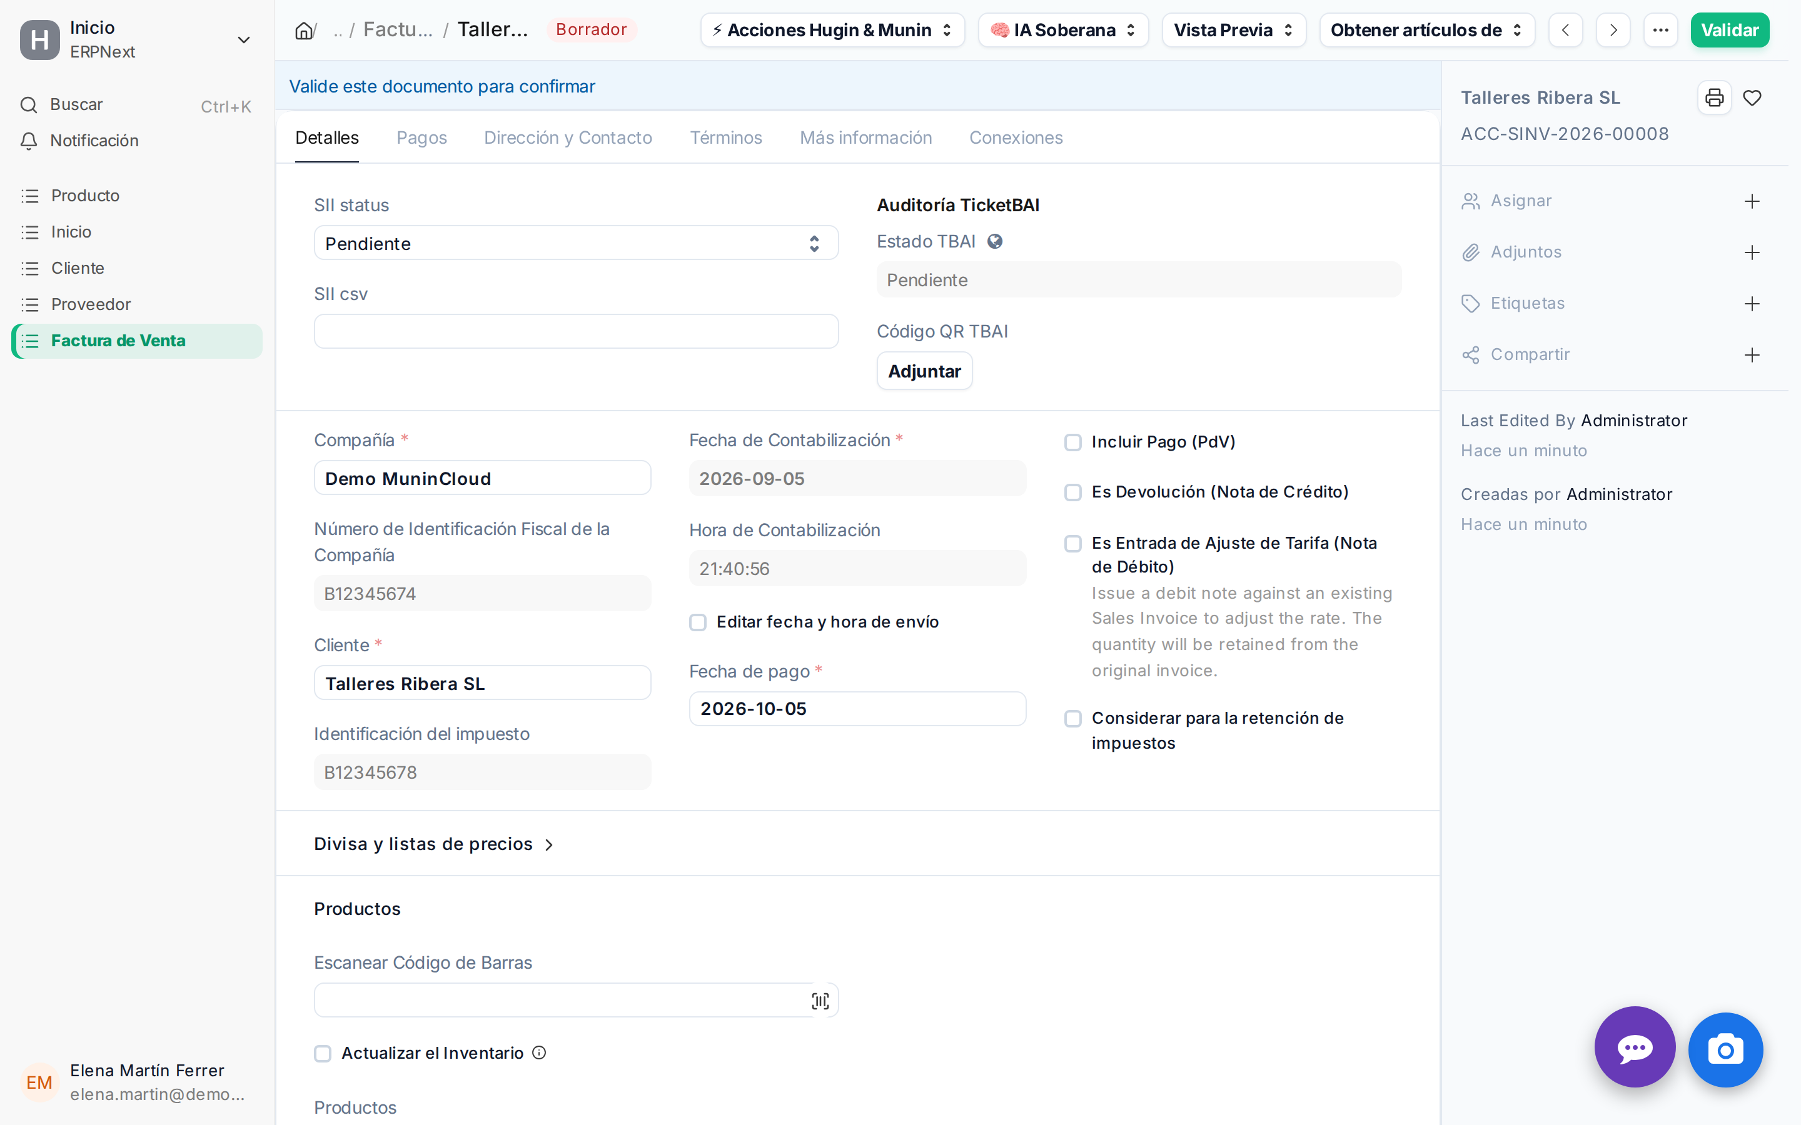Add an assignment with Asignar plus
Image resolution: width=1801 pixels, height=1125 pixels.
[1752, 202]
